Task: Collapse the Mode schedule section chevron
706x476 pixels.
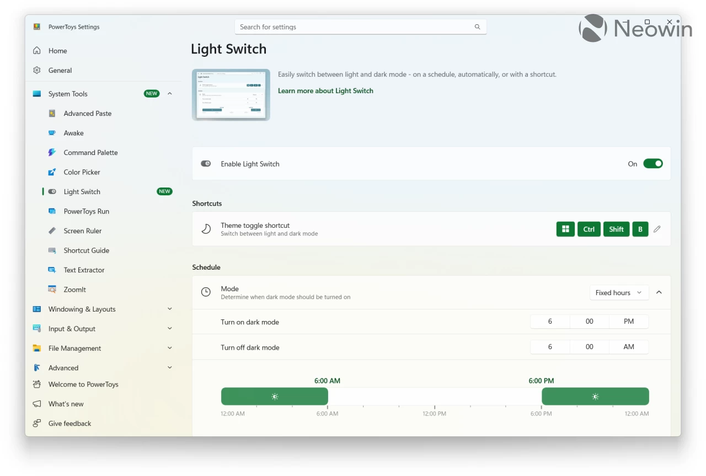Action: point(659,292)
